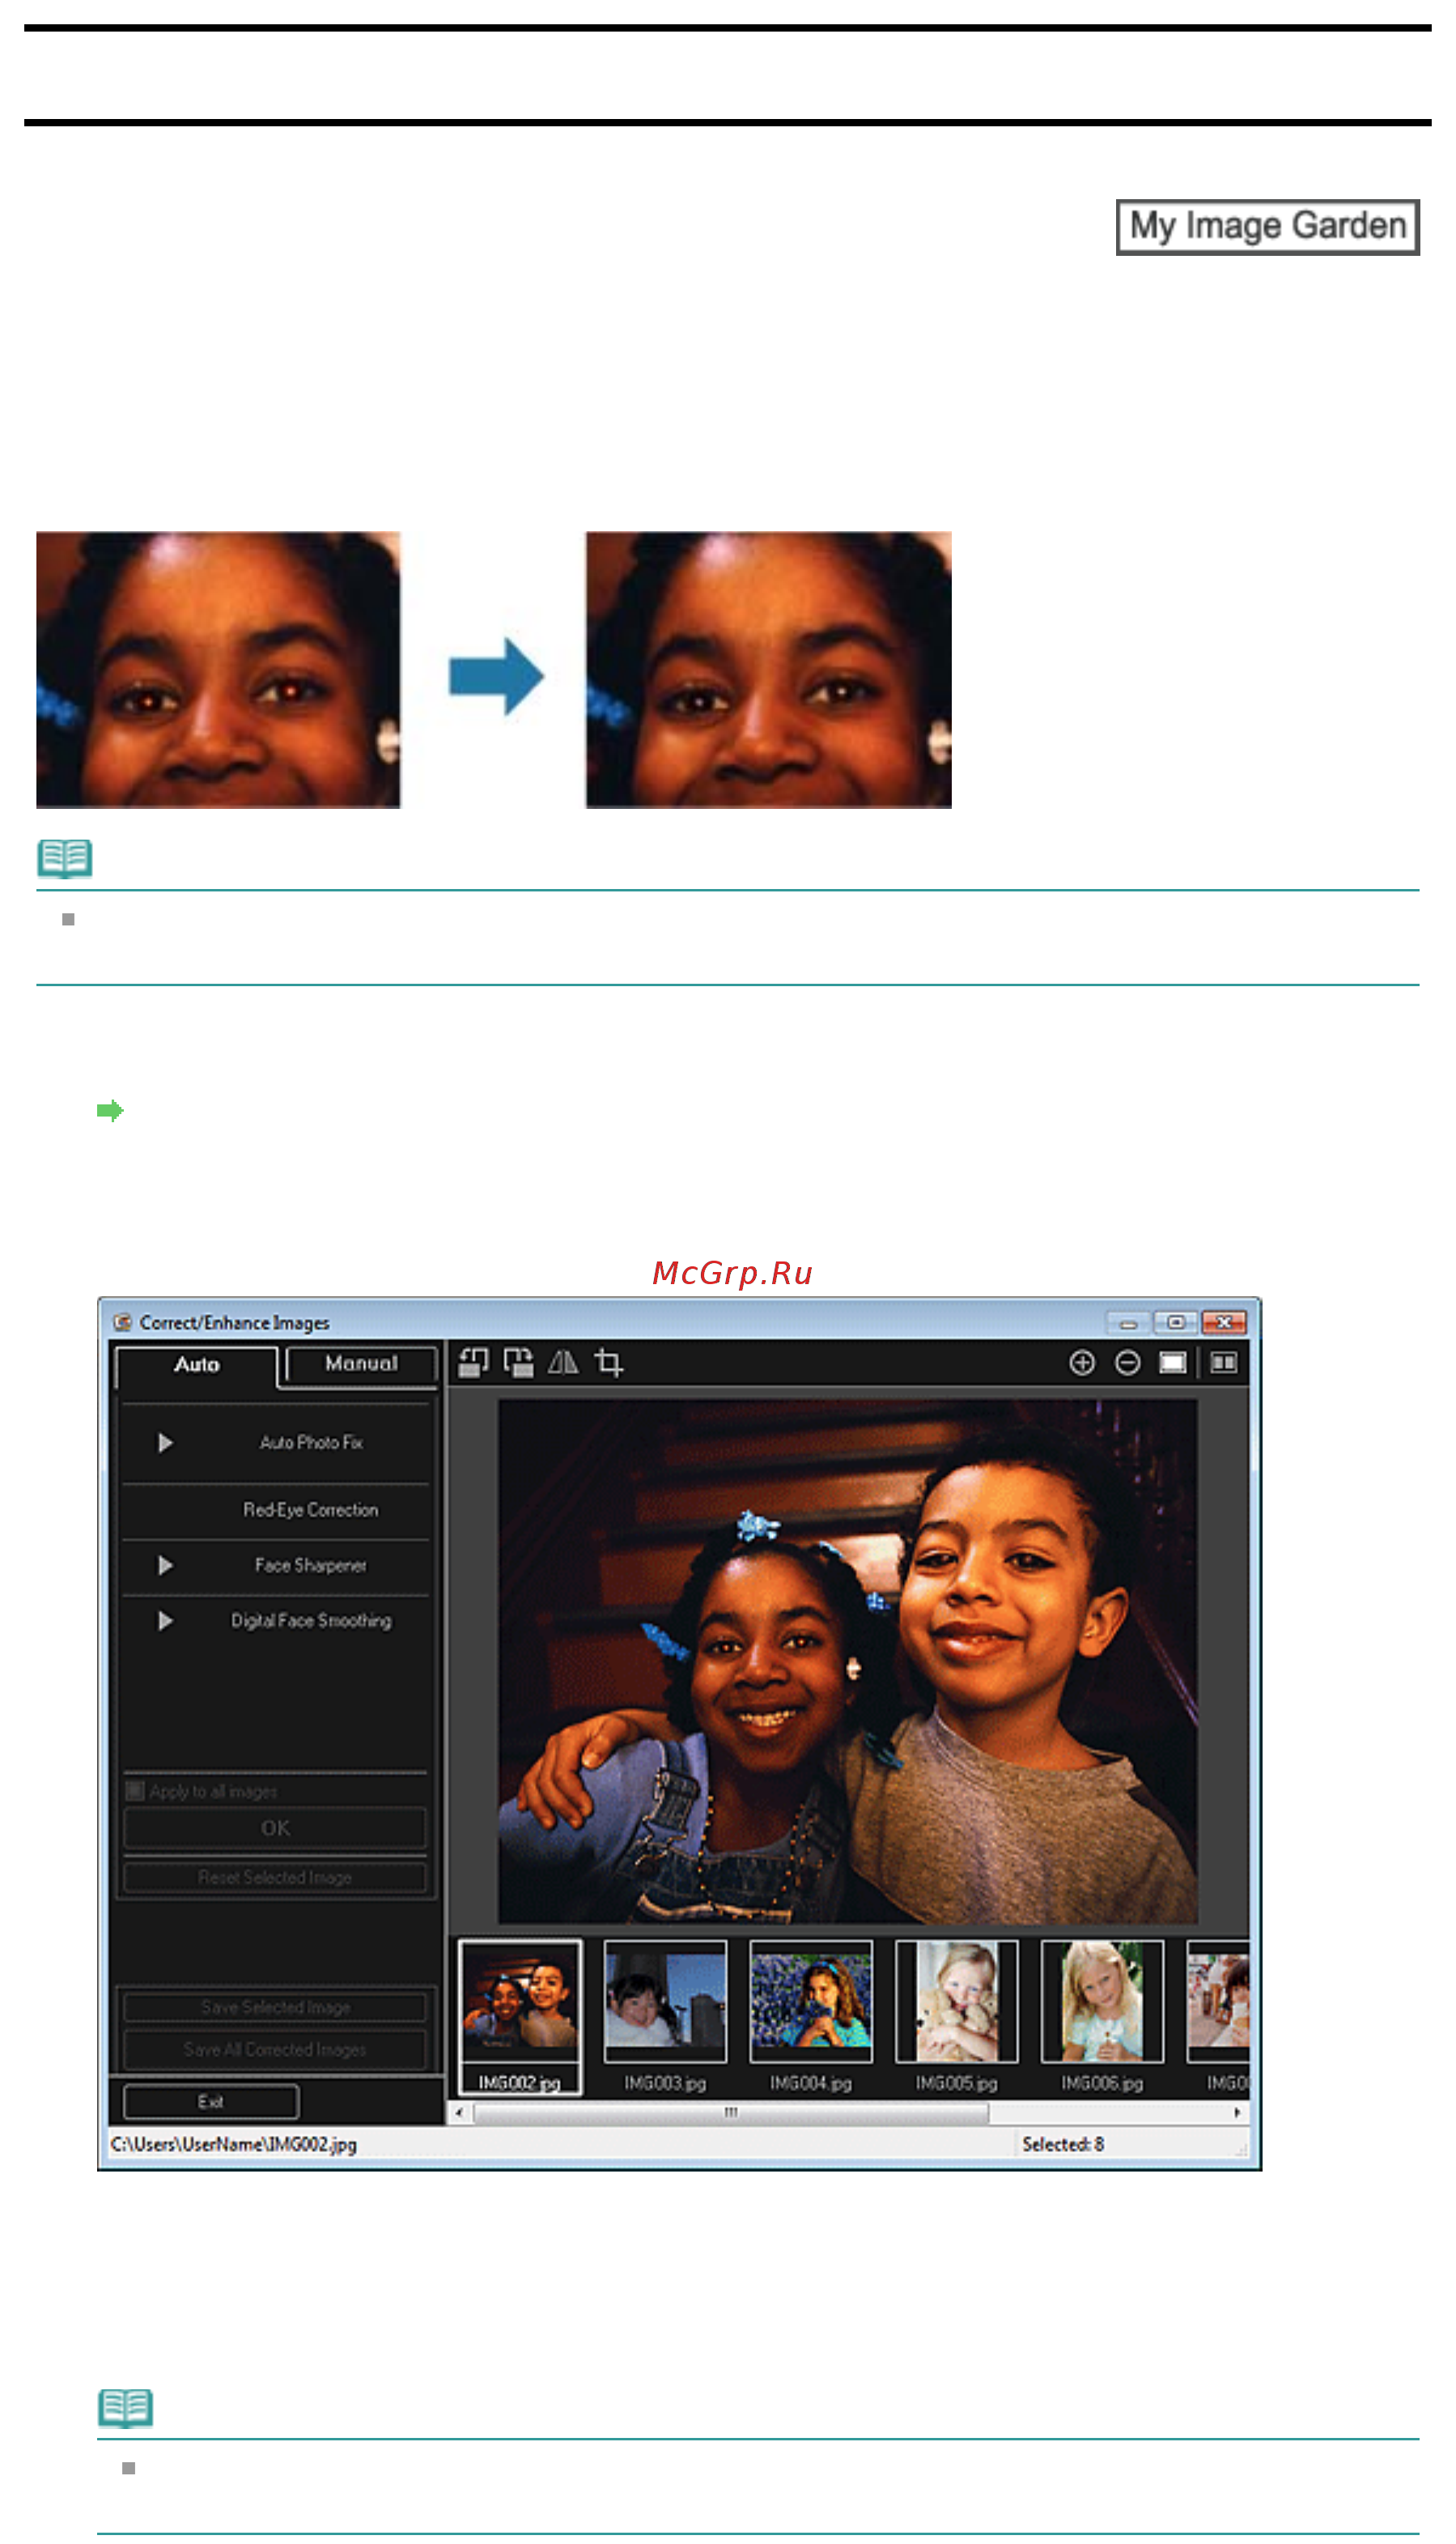The height and width of the screenshot is (2544, 1456).
Task: Select the crop tool icon
Action: [609, 1363]
